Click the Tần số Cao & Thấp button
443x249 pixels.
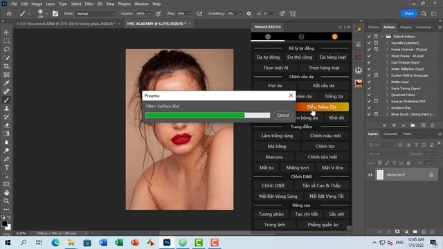(321, 185)
